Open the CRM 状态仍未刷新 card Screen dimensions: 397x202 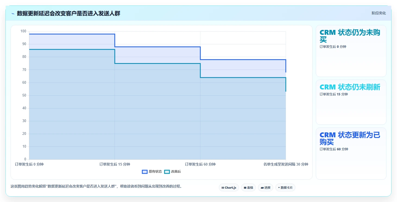[x=351, y=102]
